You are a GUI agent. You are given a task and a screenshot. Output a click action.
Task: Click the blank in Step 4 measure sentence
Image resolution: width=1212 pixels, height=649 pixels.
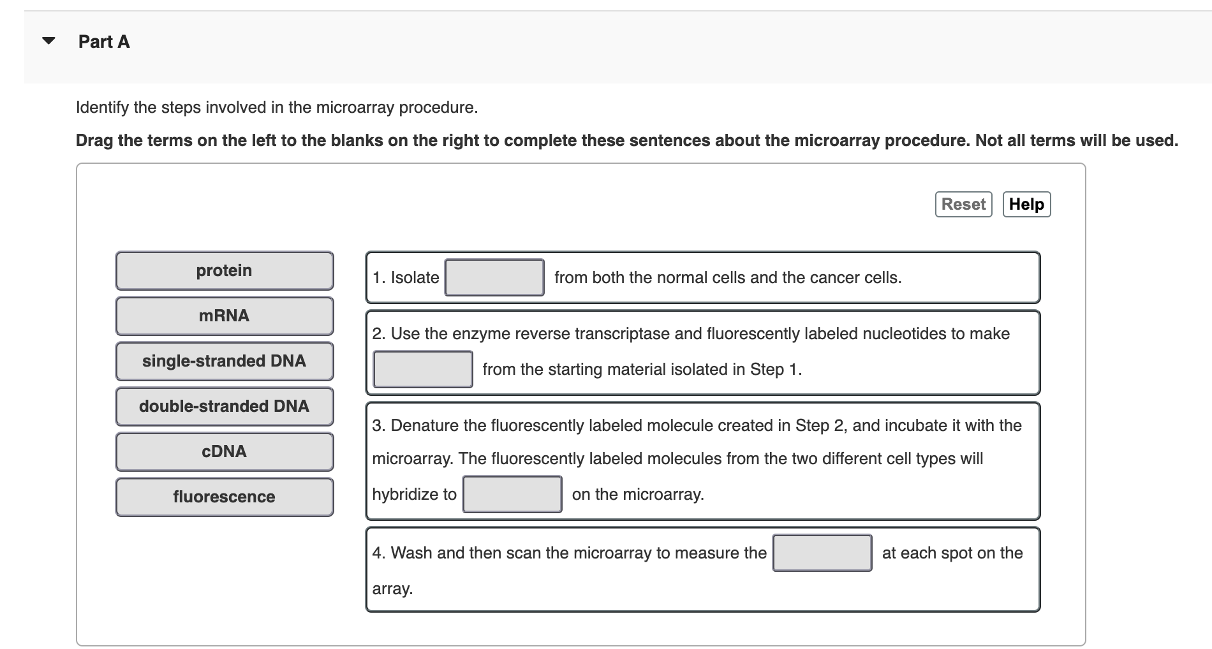coord(822,553)
